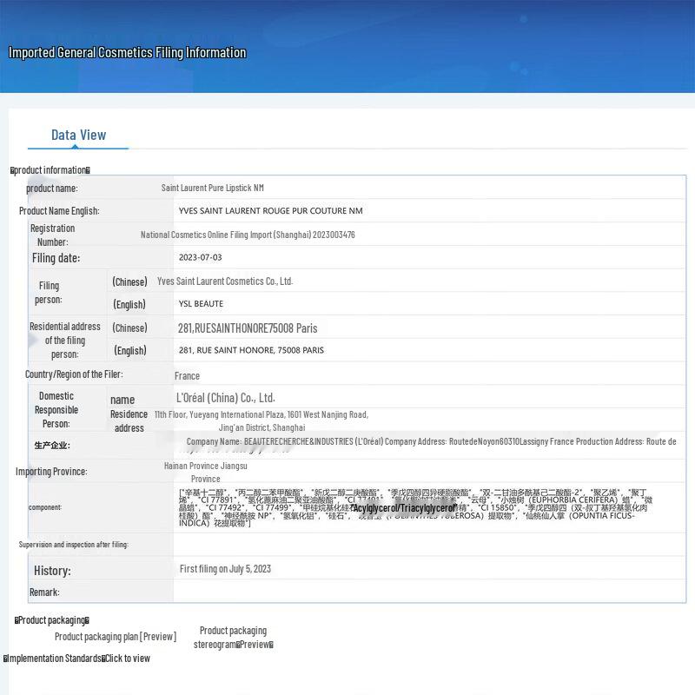Click the highlighted Acylglycerol/Triacylglycerol component text
This screenshot has width=695, height=695.
coord(404,507)
